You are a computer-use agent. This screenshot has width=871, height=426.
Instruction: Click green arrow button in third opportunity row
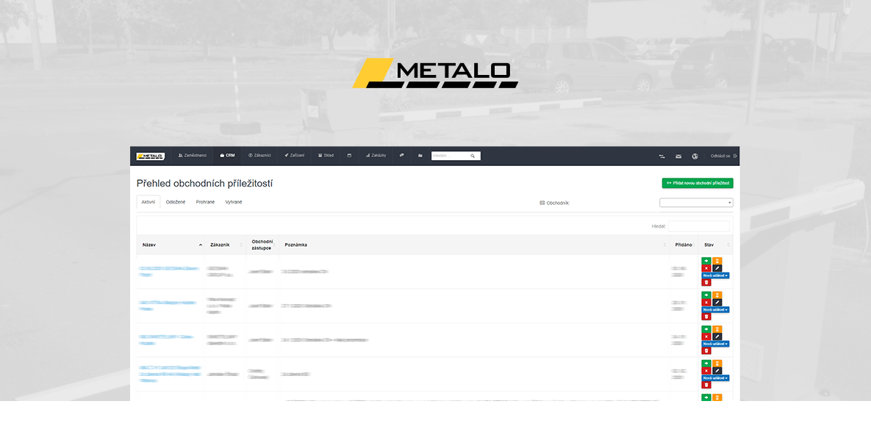tap(706, 329)
